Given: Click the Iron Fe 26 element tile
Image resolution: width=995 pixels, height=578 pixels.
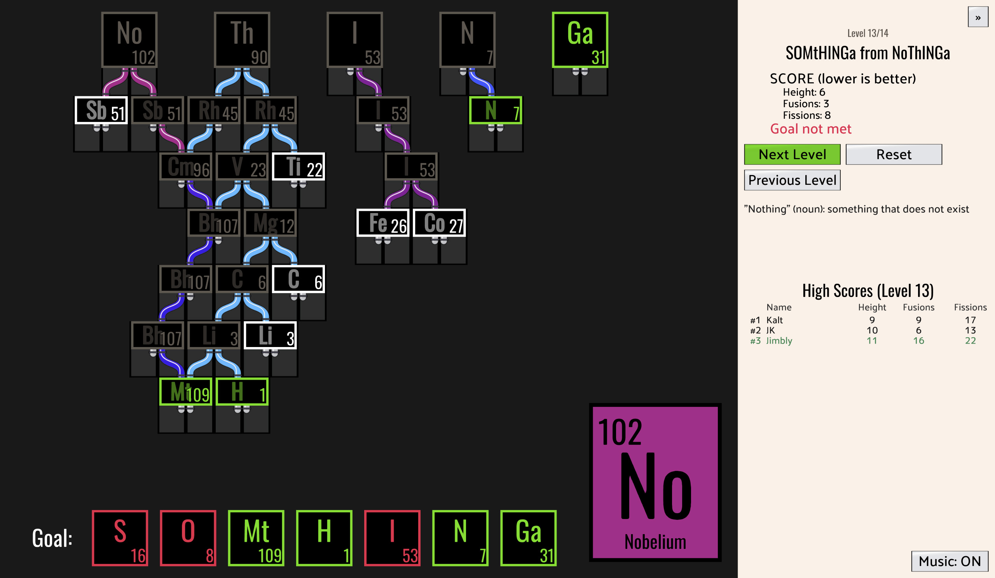Looking at the screenshot, I should coord(382,223).
